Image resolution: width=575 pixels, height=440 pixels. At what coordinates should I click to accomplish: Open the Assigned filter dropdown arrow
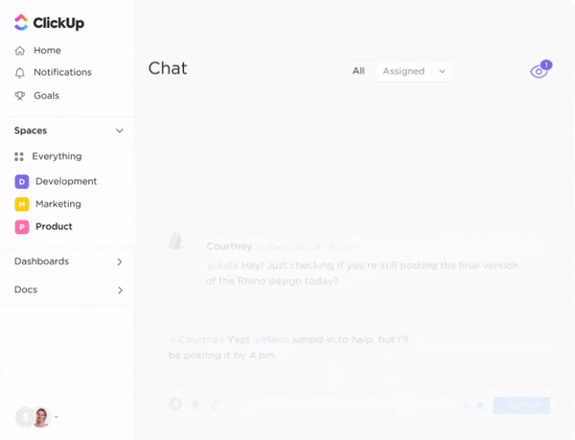pyautogui.click(x=442, y=71)
